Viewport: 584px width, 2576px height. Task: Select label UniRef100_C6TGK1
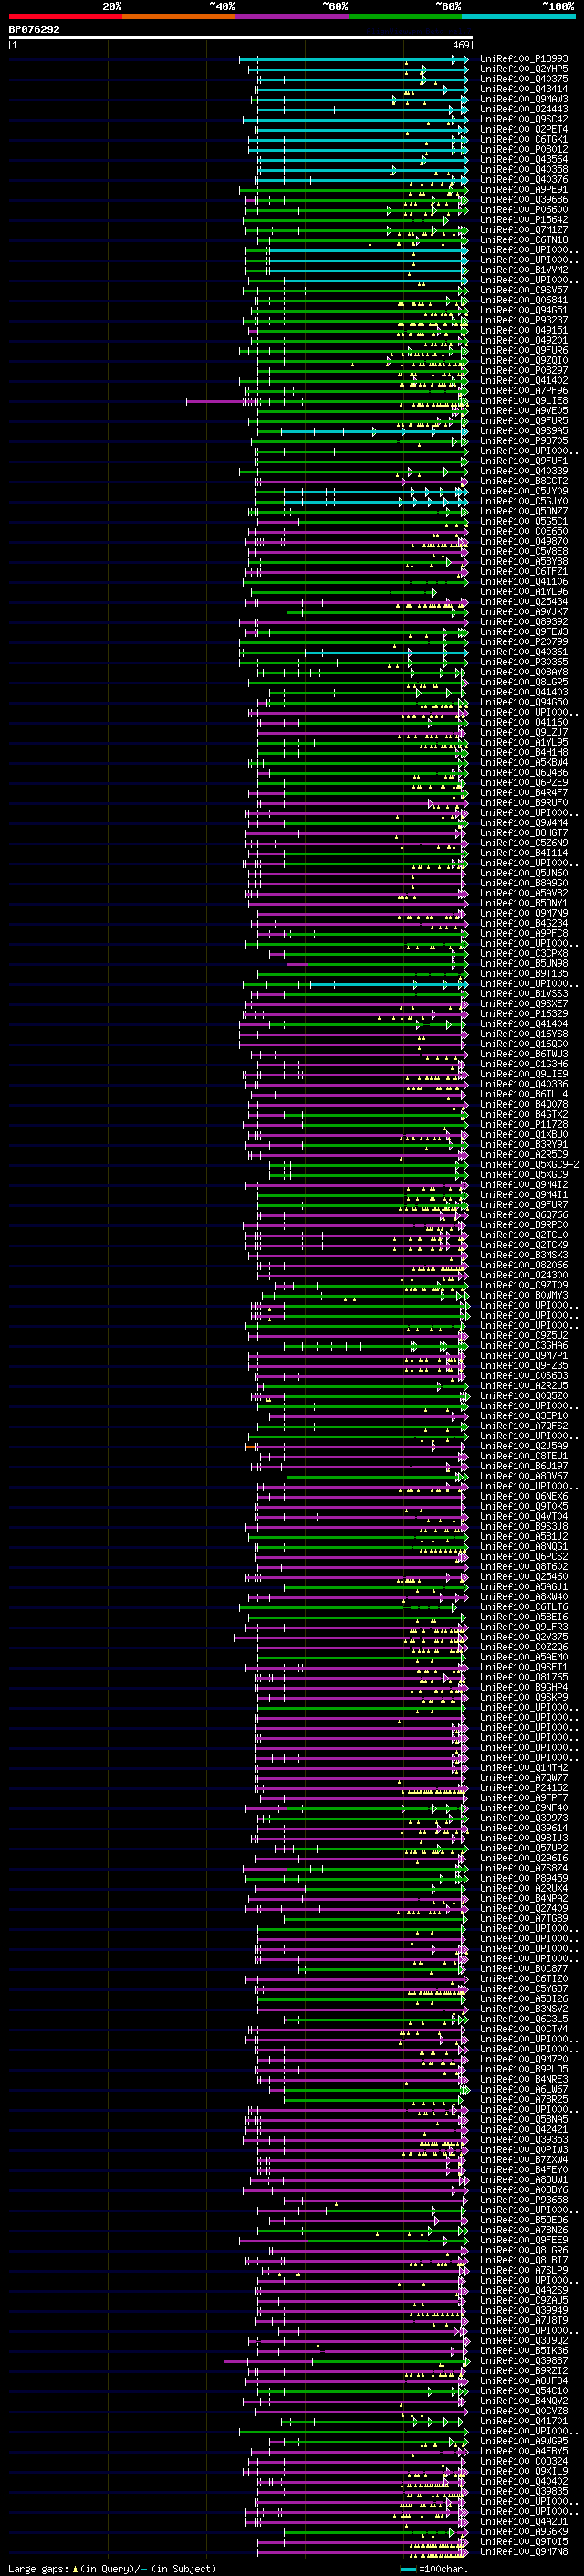[523, 139]
